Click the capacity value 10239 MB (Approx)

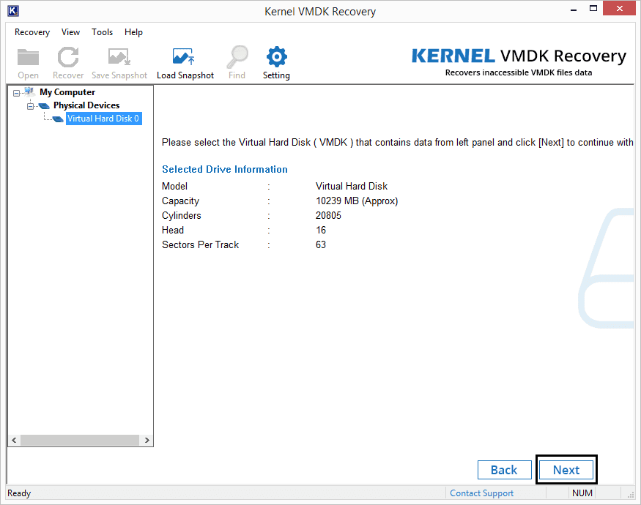(357, 201)
